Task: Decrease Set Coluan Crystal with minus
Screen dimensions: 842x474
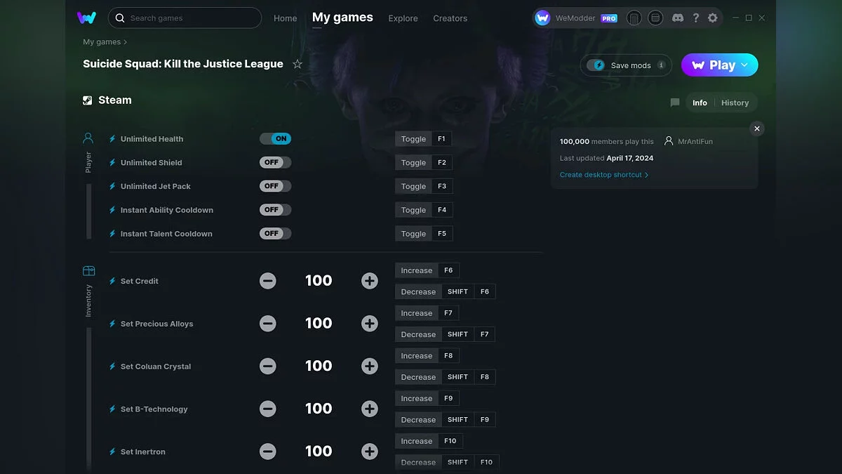Action: [x=267, y=367]
